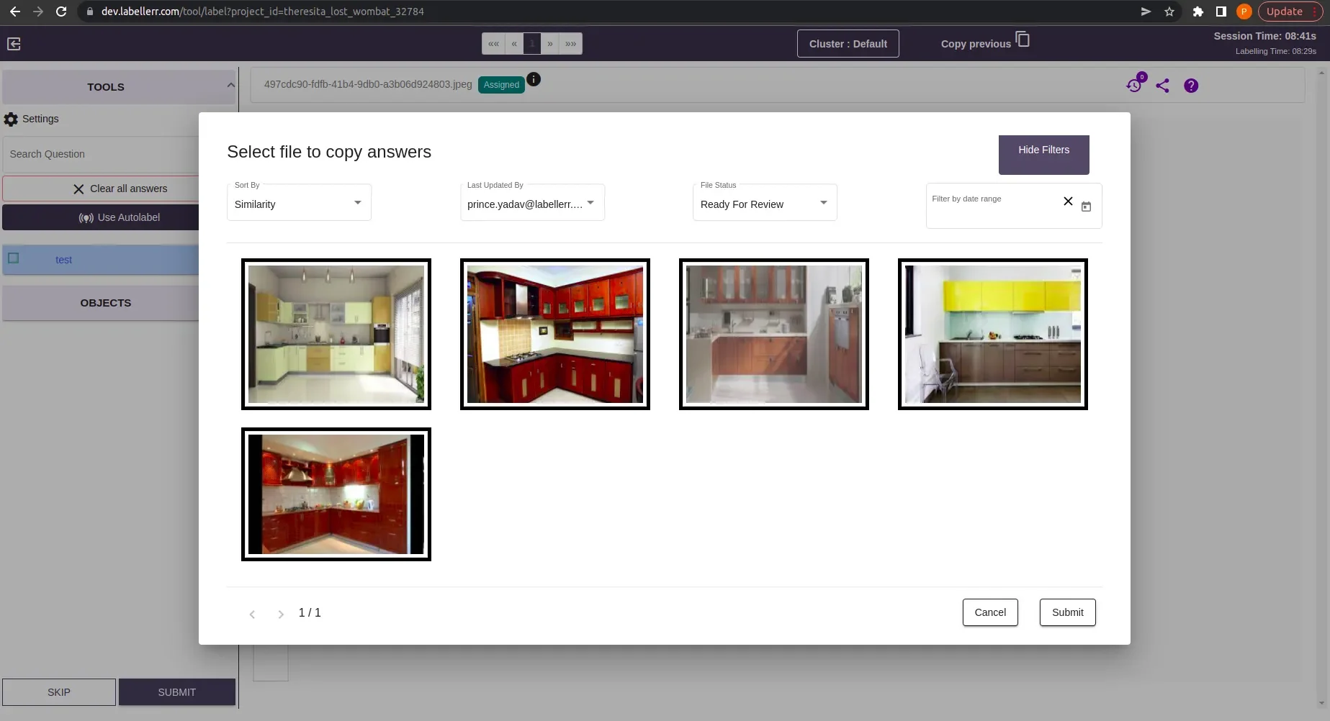Open the orange profile avatar
Viewport: 1330px width, 721px height.
(x=1244, y=12)
